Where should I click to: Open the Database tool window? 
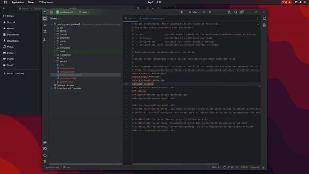264,25
